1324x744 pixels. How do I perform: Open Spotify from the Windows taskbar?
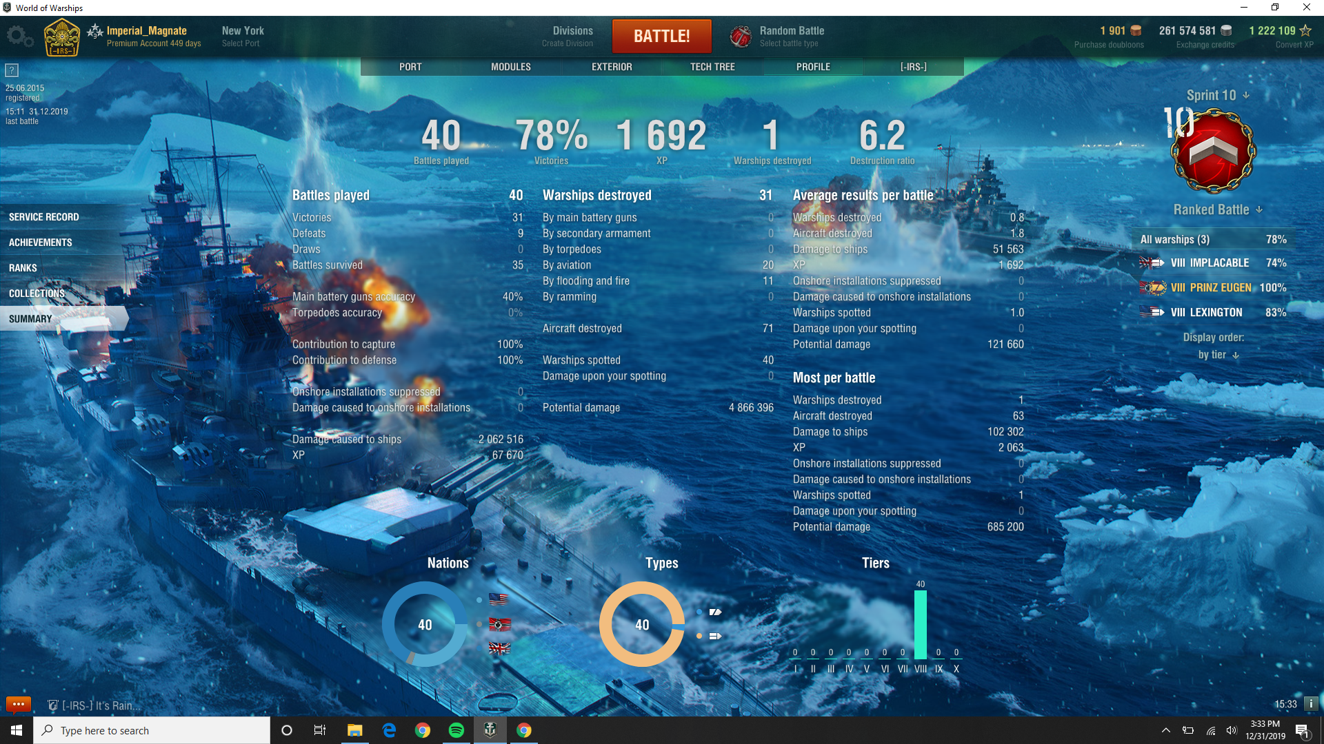457,730
